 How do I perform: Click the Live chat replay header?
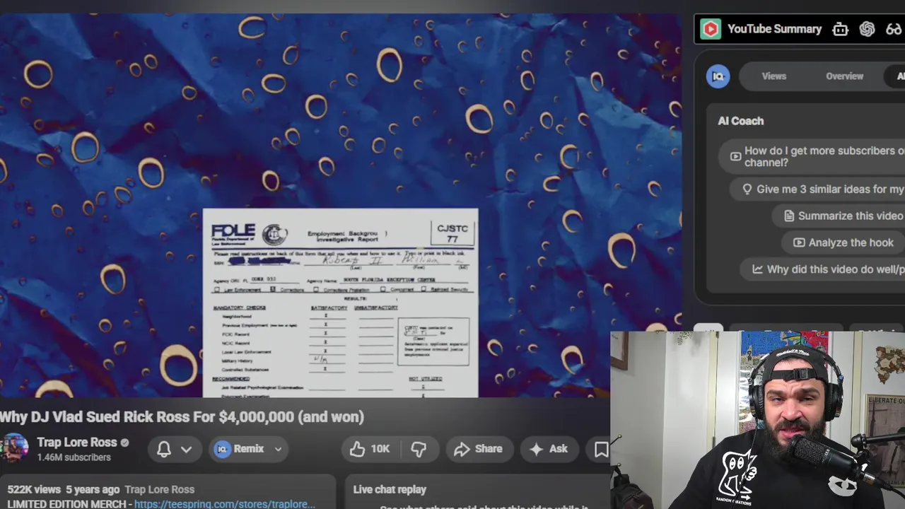click(x=390, y=489)
